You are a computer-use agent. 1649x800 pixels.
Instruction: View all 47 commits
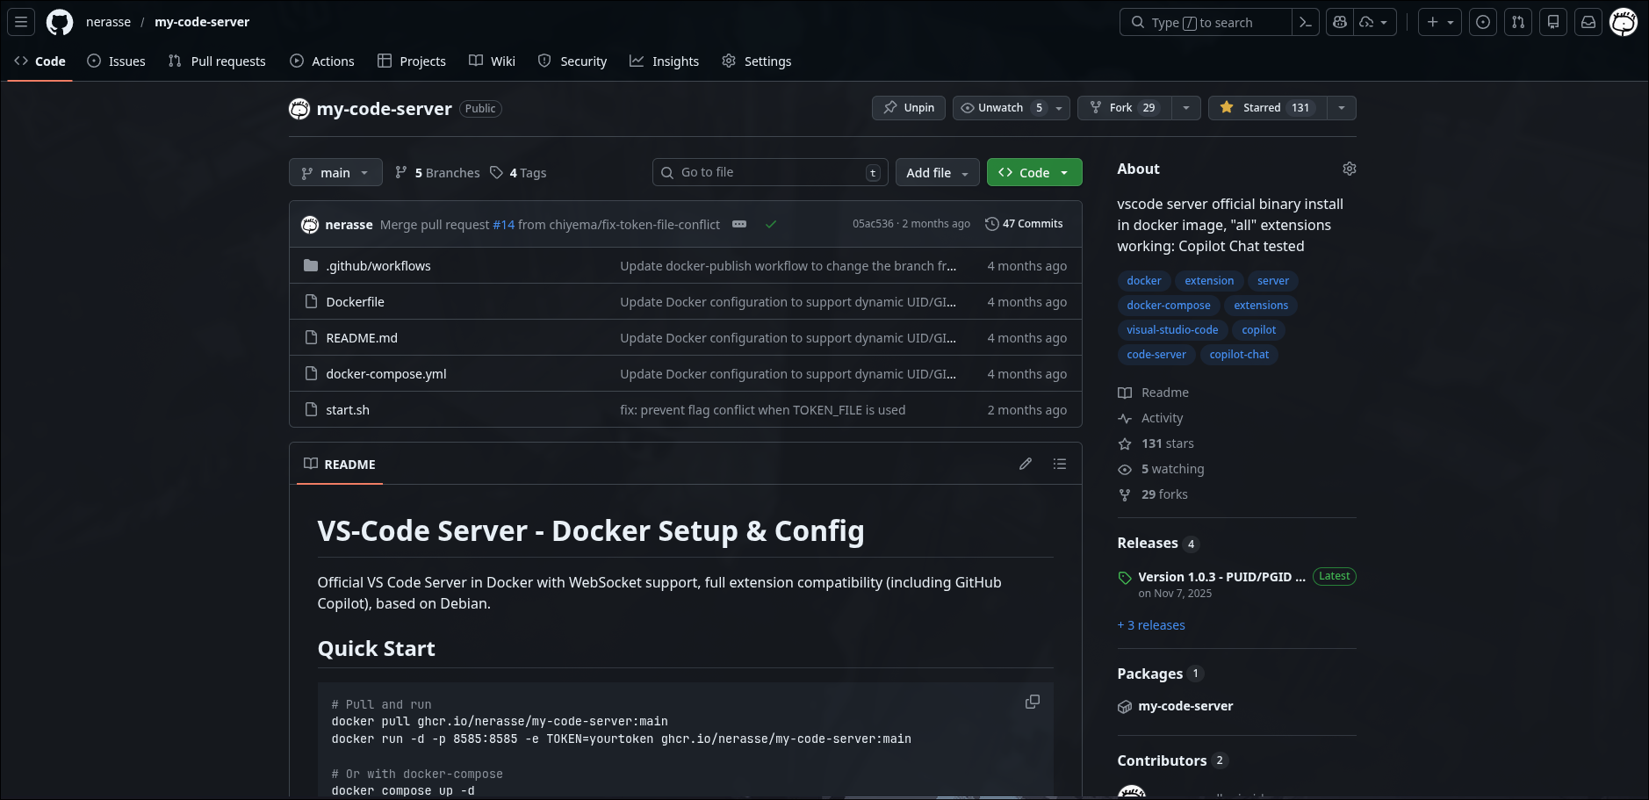point(1025,223)
